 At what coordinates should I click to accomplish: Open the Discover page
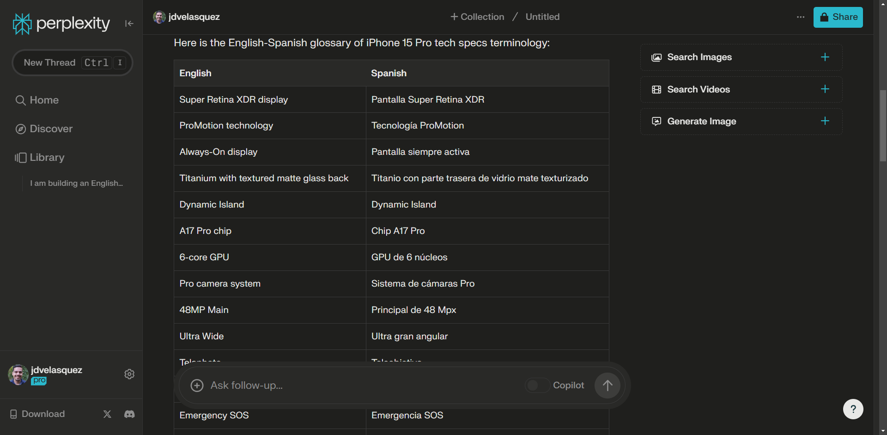44,129
